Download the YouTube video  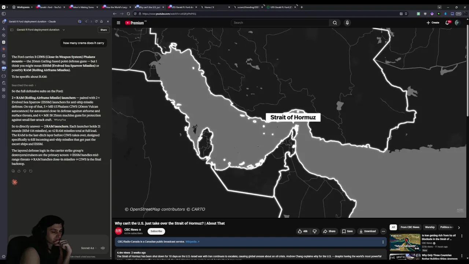[x=368, y=231]
